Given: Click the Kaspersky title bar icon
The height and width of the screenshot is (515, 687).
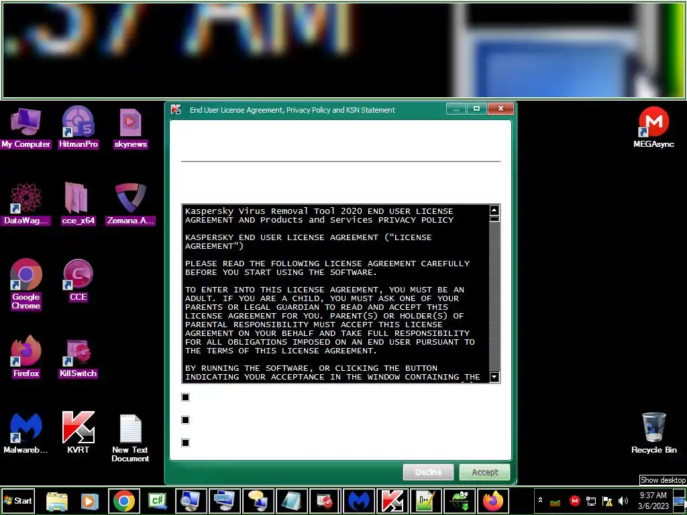Looking at the screenshot, I should pos(176,109).
